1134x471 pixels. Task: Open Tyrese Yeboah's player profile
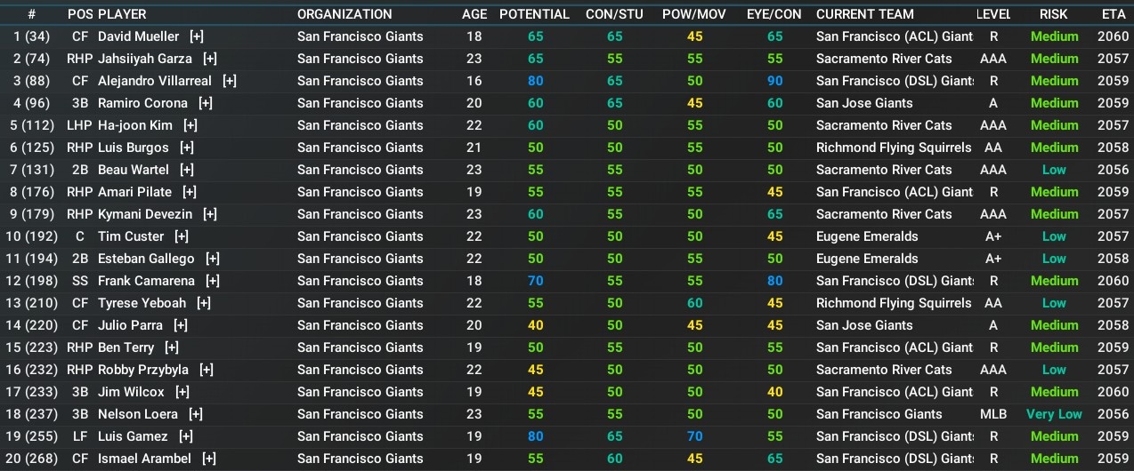click(142, 303)
